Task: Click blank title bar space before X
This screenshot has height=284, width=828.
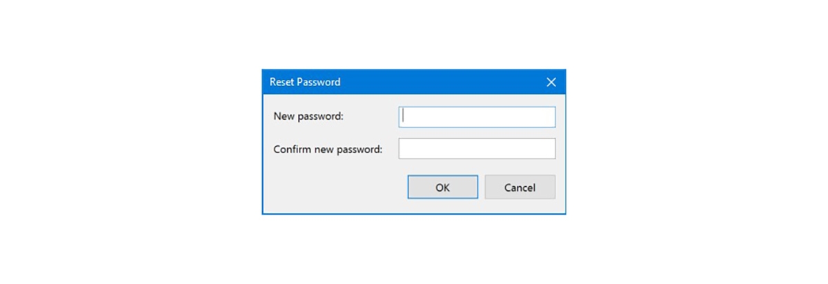Action: coord(442,82)
